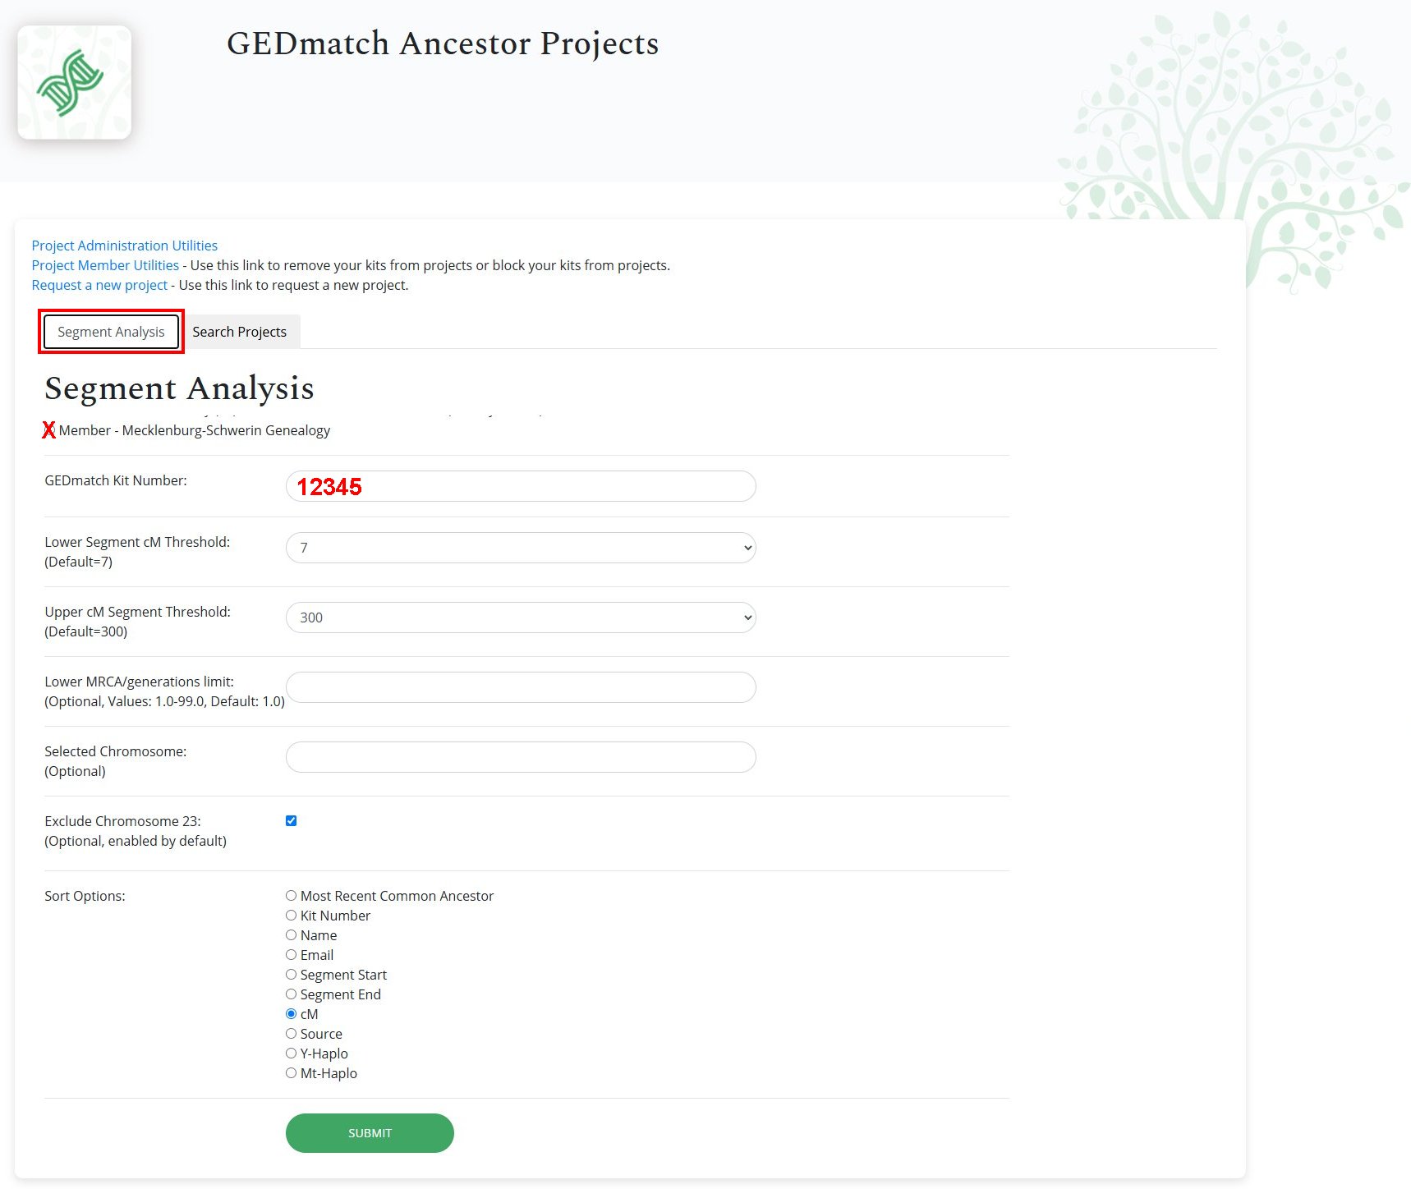The width and height of the screenshot is (1411, 1189).
Task: Select the Source sort option
Action: tap(291, 1033)
